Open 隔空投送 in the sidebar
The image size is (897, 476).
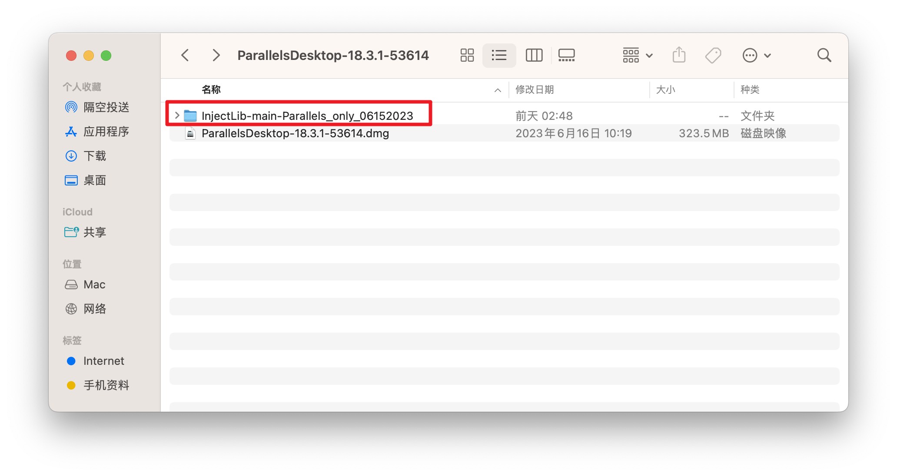point(106,107)
